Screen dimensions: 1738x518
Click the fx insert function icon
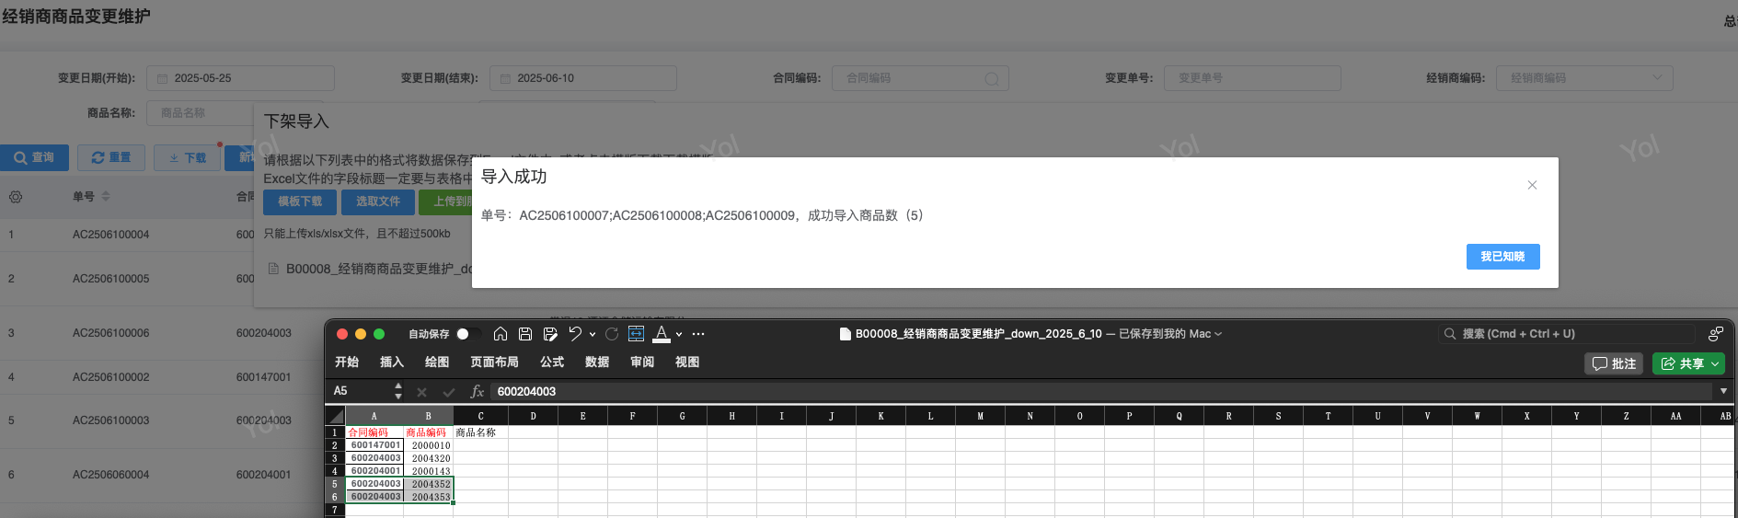pyautogui.click(x=477, y=392)
